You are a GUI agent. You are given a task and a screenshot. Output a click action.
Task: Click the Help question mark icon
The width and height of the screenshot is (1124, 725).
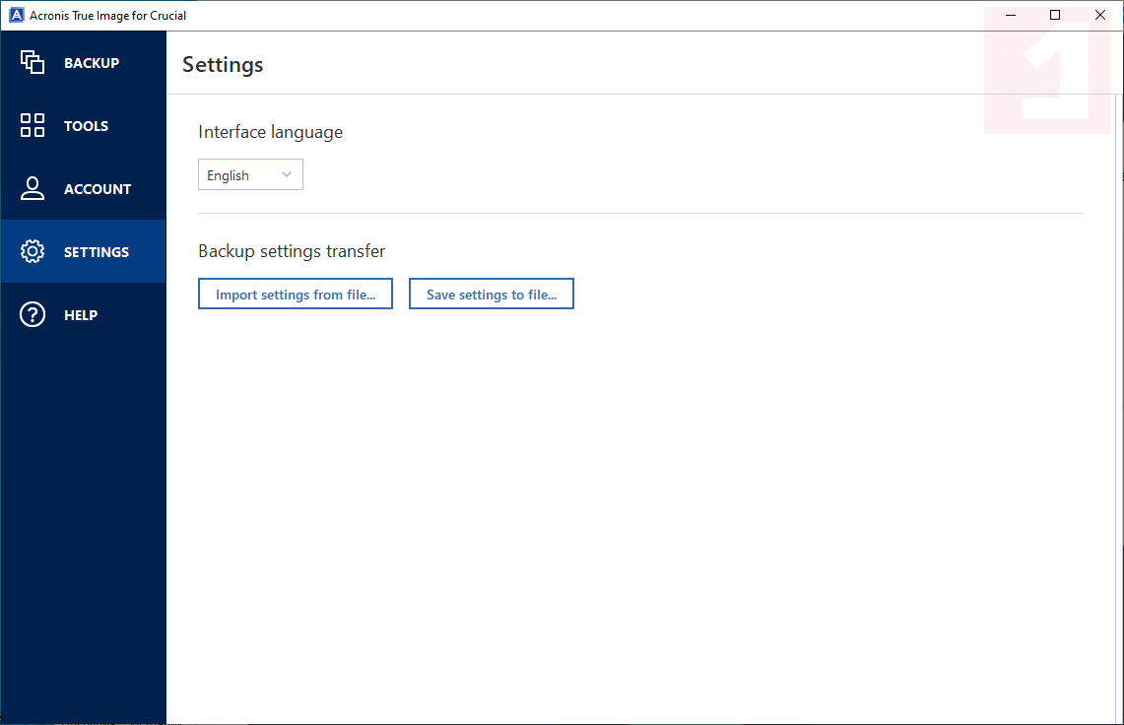point(33,315)
